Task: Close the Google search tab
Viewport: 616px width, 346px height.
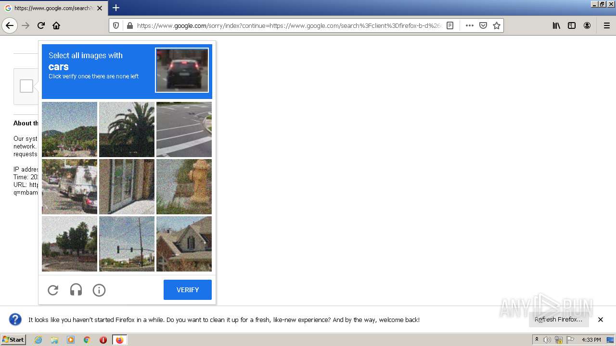Action: pos(100,8)
